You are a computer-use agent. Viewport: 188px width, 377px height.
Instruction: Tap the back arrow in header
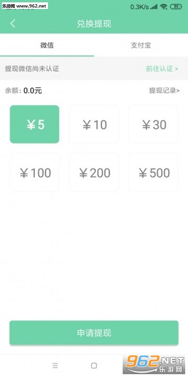[13, 24]
